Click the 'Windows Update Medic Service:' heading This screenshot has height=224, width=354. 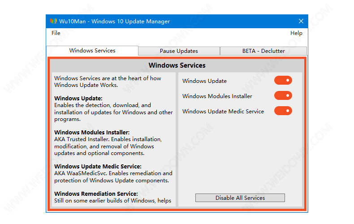pyautogui.click(x=98, y=166)
